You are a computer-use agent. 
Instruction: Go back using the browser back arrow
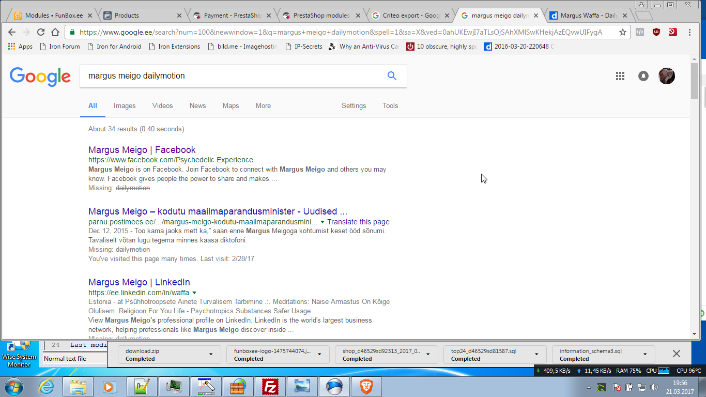tap(12, 32)
